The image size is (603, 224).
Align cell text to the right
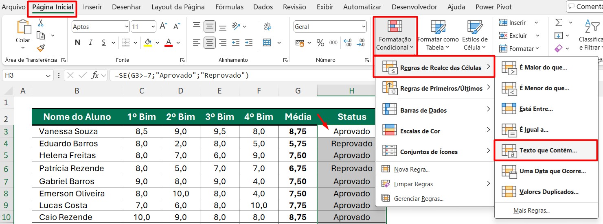(x=223, y=42)
